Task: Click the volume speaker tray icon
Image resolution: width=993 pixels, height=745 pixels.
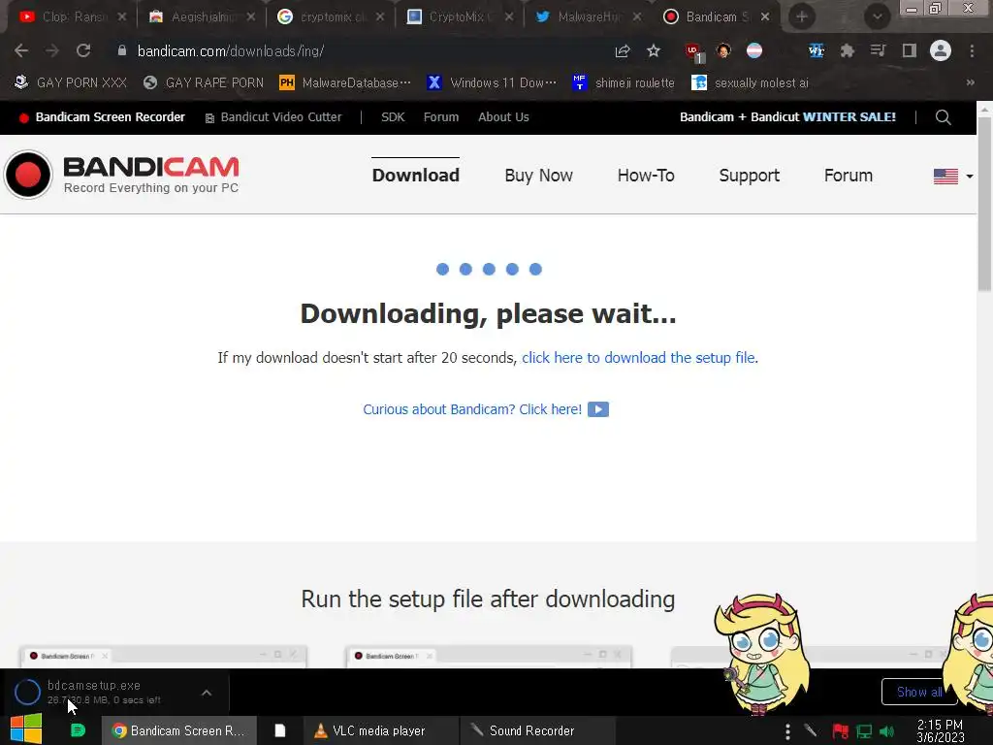Action: tap(887, 731)
